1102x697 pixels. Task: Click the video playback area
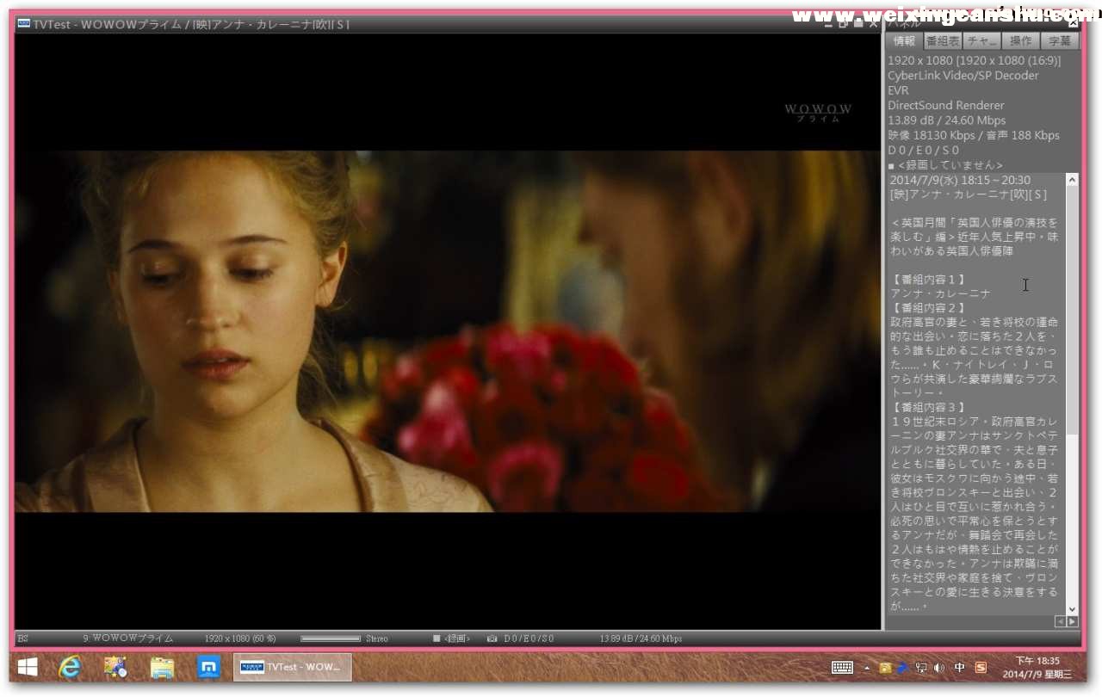[448, 331]
